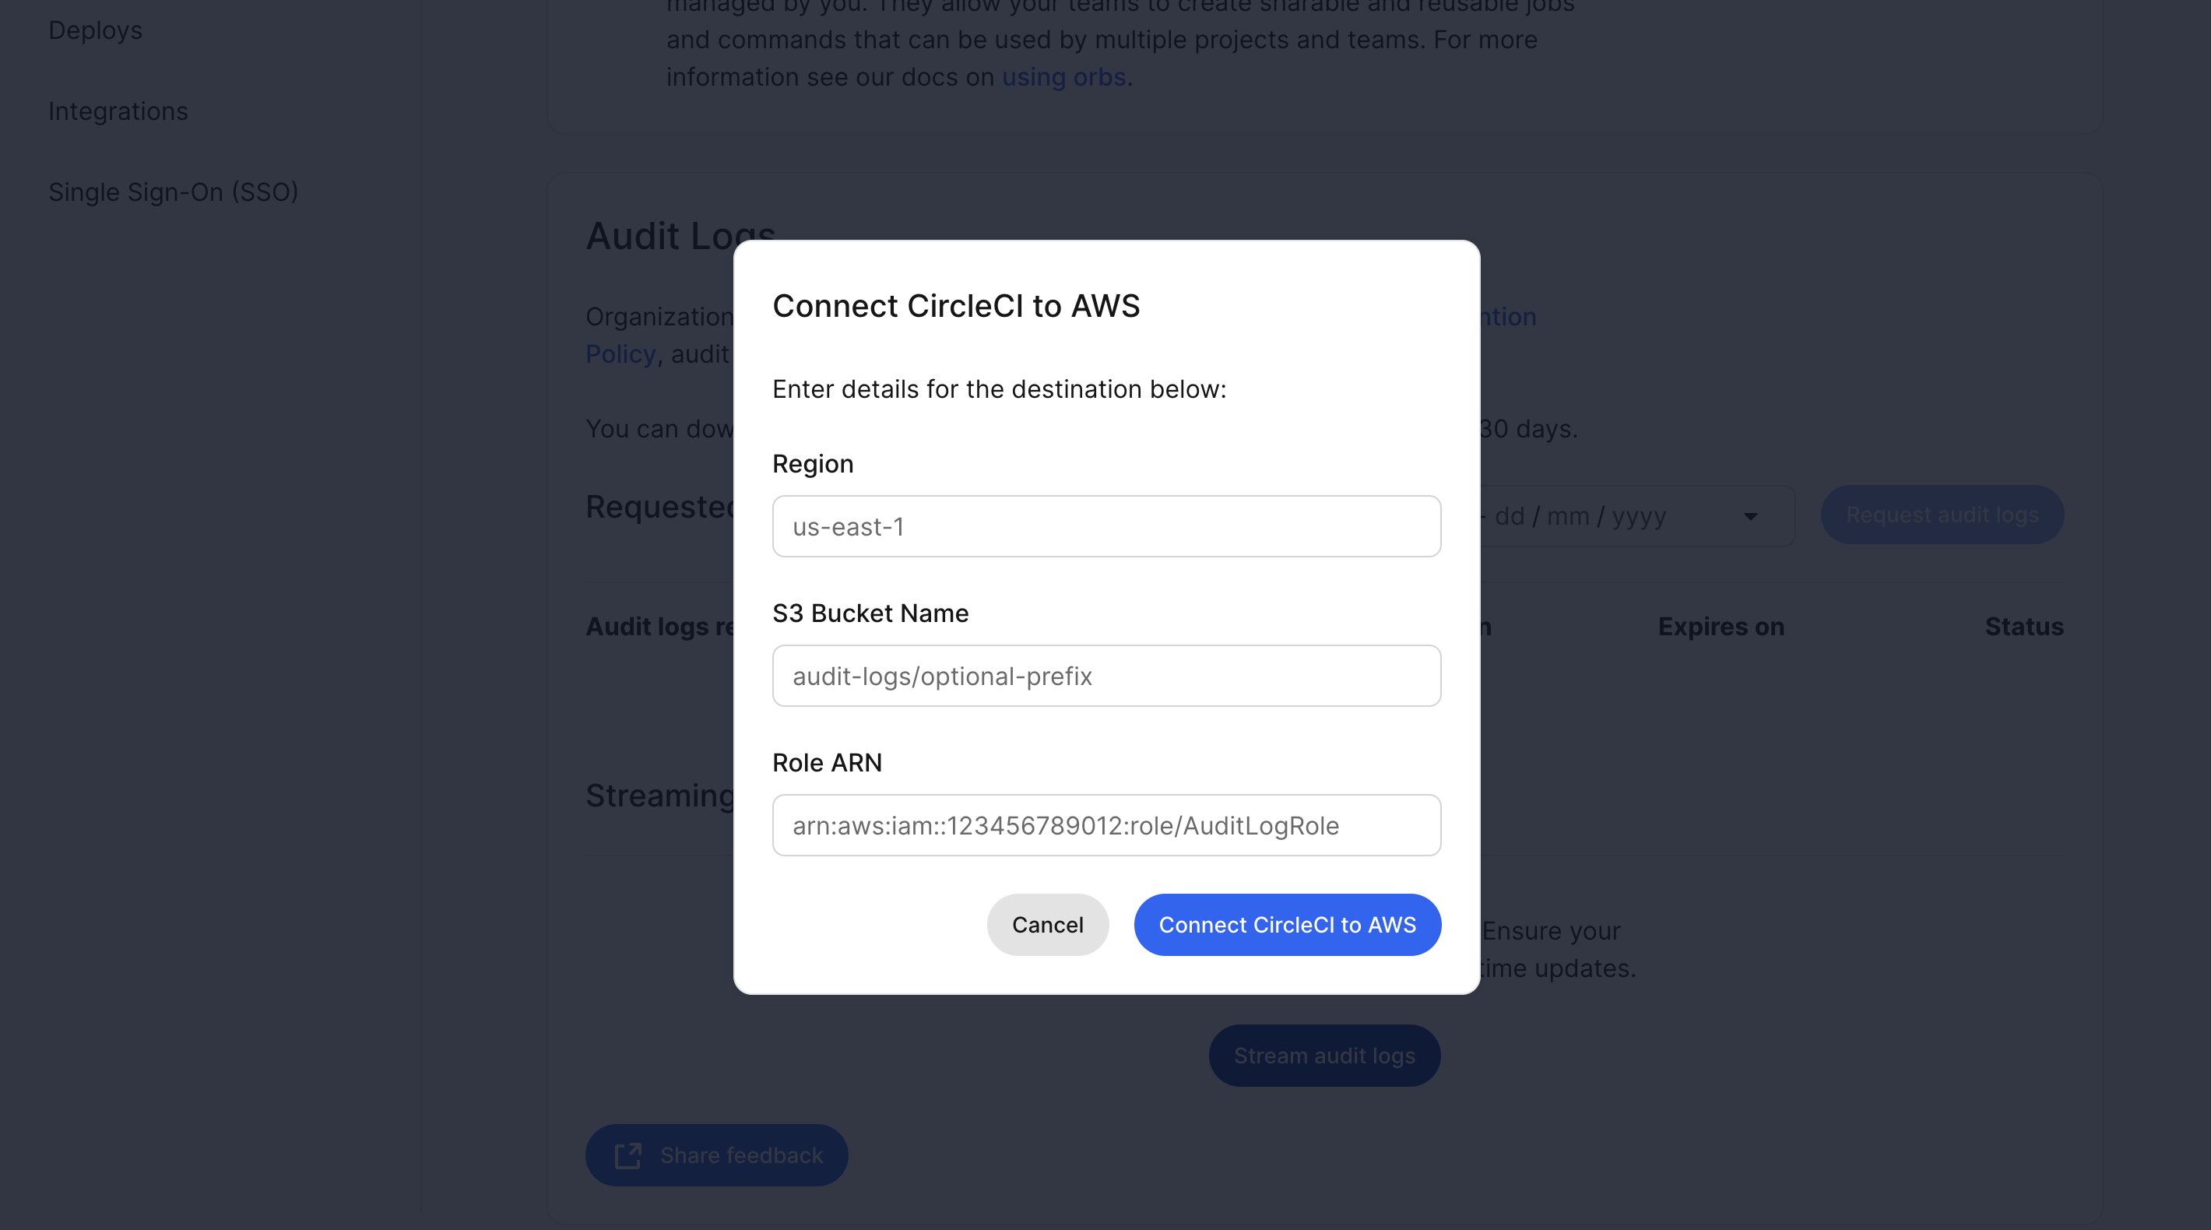Screen dimensions: 2211x1230
Task: Open the Policy link under Audit Logs
Action: click(620, 353)
